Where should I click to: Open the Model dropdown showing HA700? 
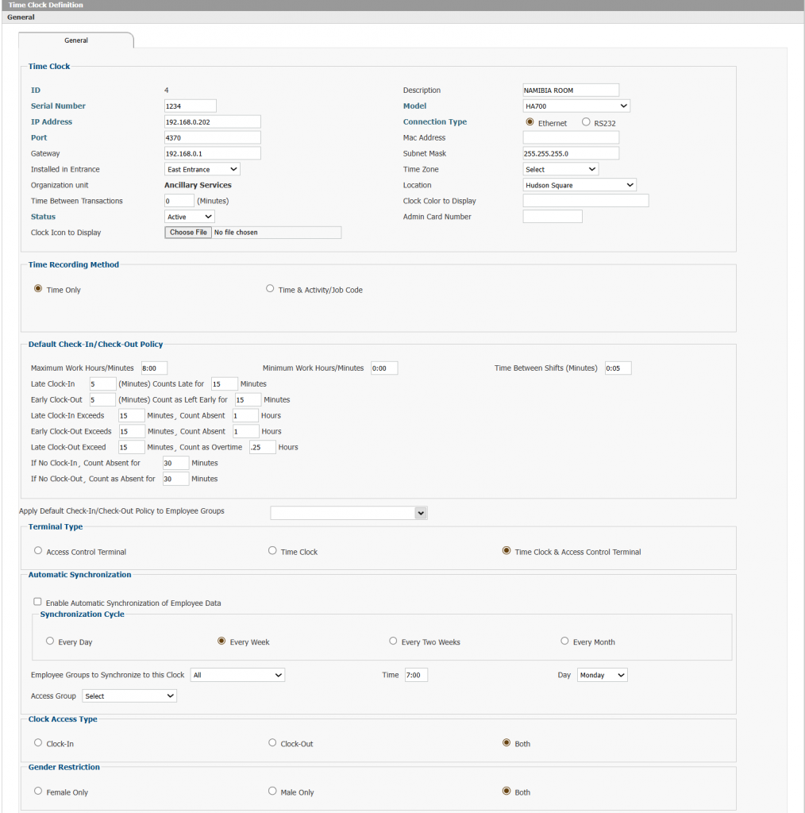pos(576,106)
